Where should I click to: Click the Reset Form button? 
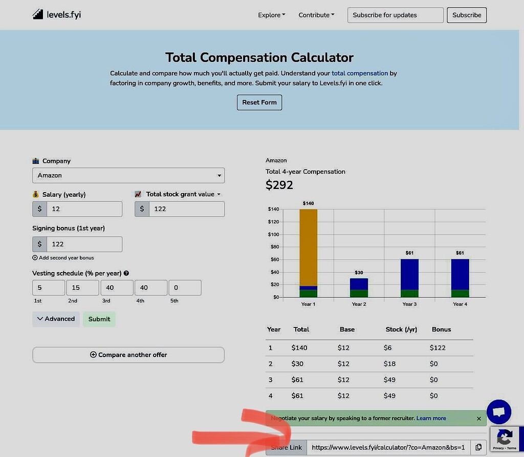259,102
